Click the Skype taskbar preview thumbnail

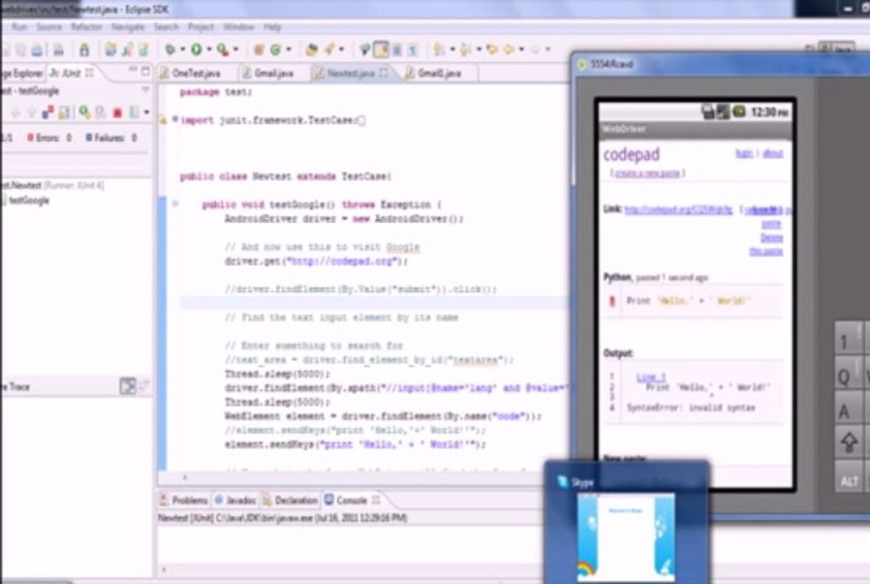point(625,537)
